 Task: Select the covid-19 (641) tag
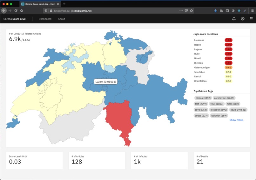pos(238,110)
